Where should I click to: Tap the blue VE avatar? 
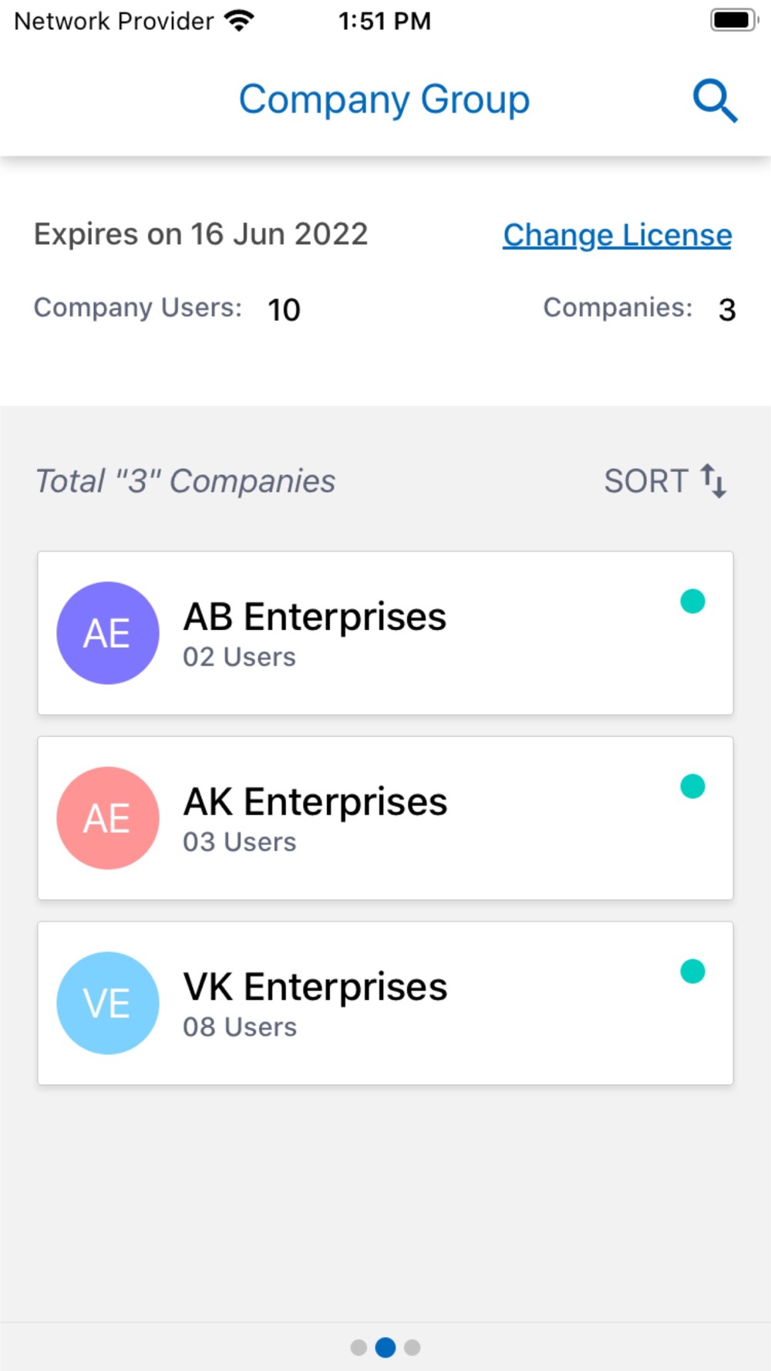pos(108,1003)
